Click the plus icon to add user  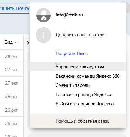tap(44, 35)
